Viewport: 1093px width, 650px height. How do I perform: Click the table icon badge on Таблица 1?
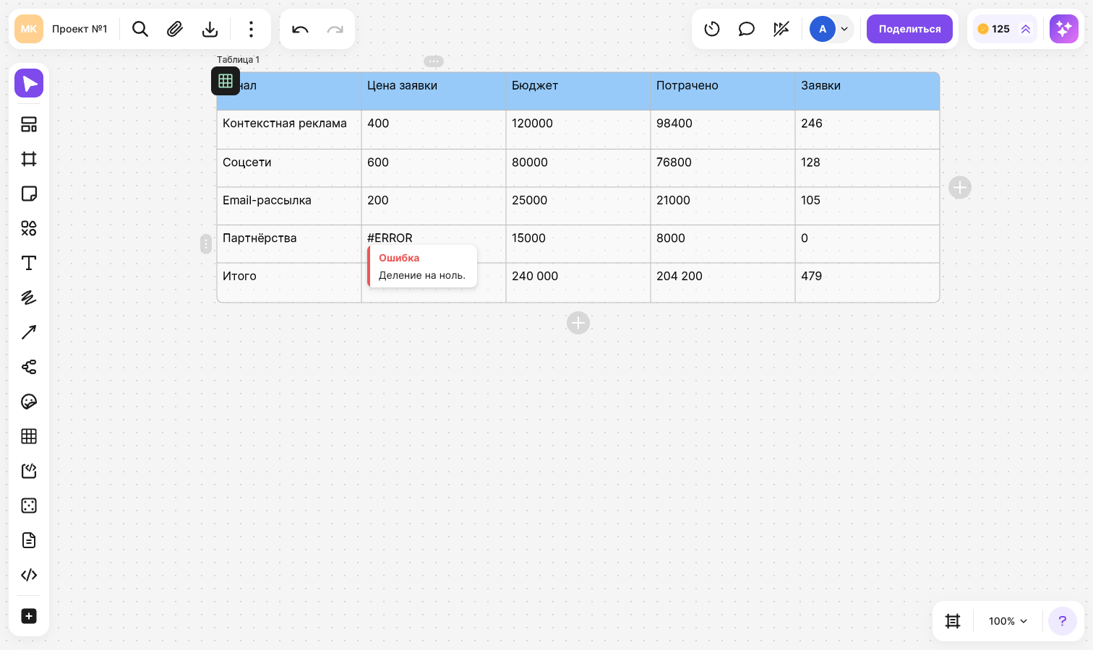pyautogui.click(x=226, y=81)
